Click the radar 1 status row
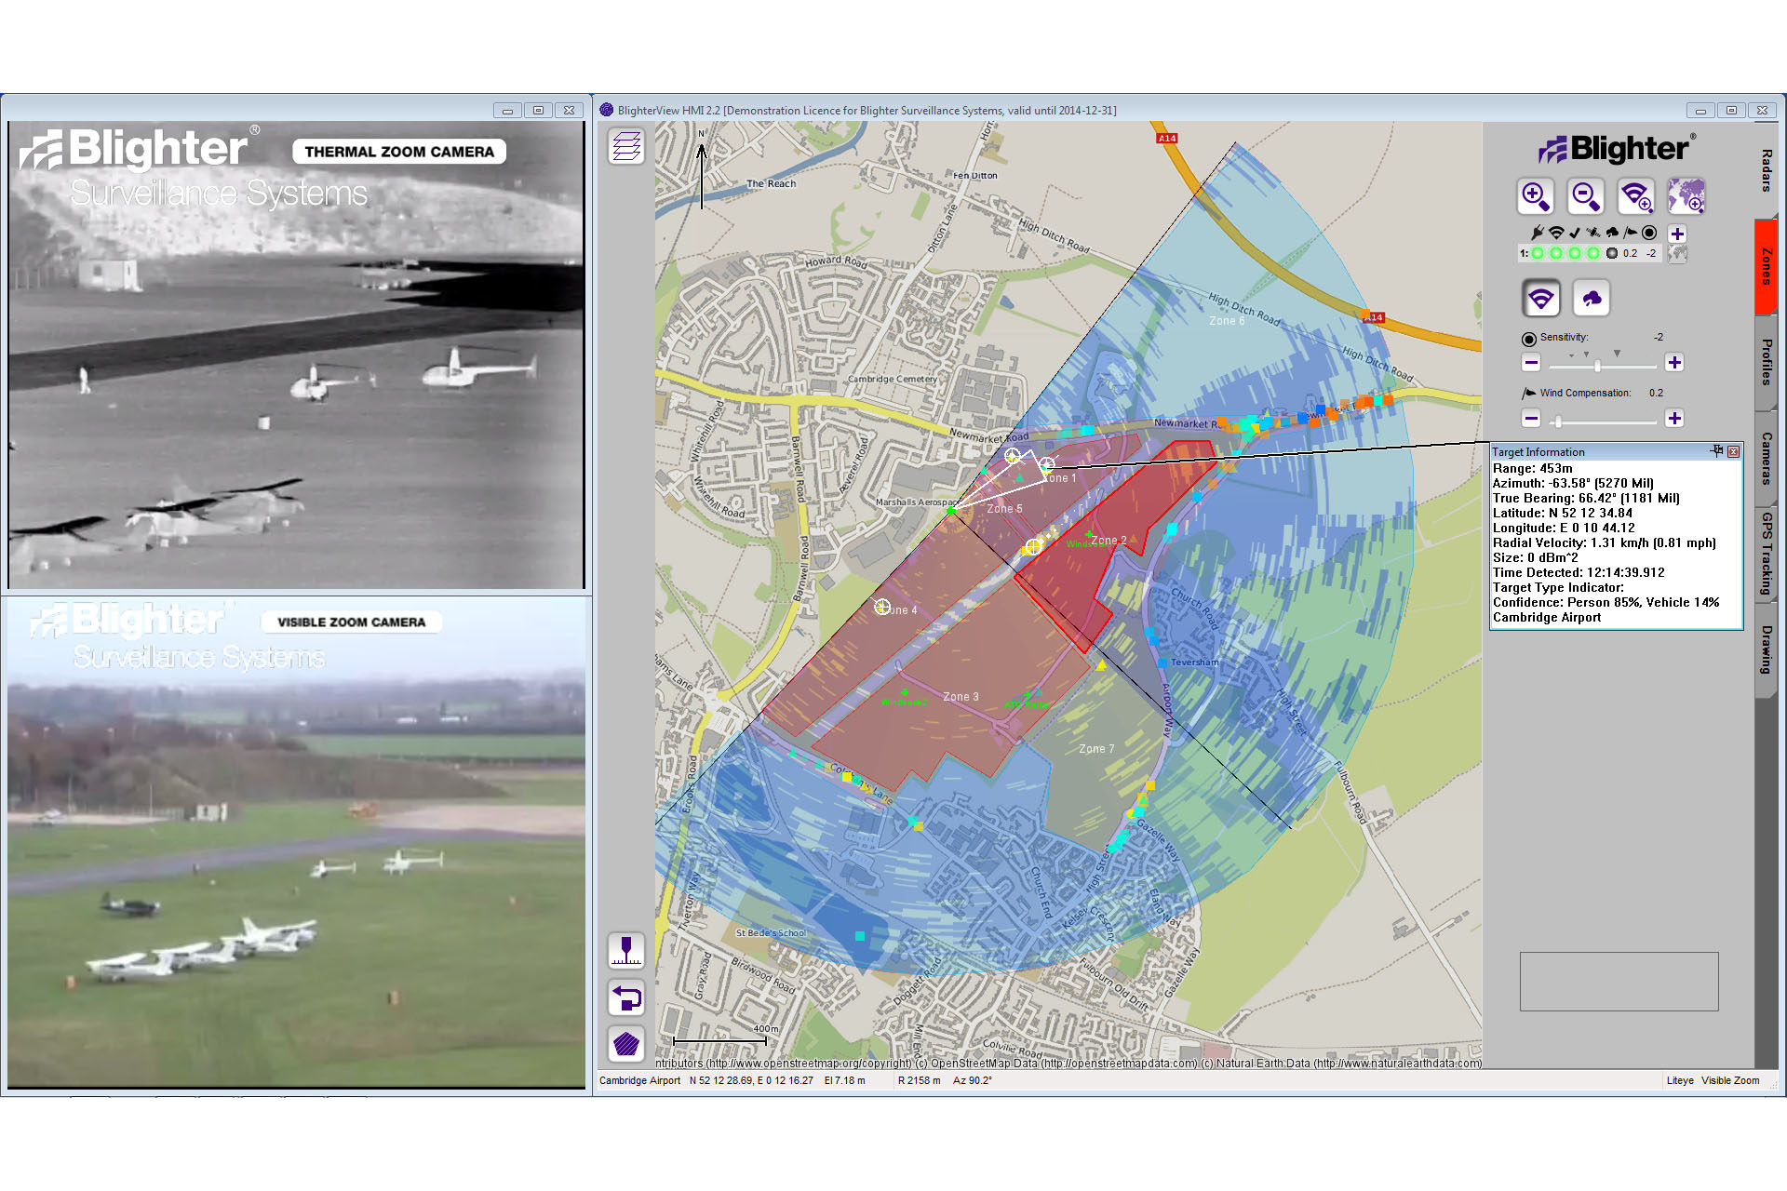The width and height of the screenshot is (1787, 1191). 1592,253
